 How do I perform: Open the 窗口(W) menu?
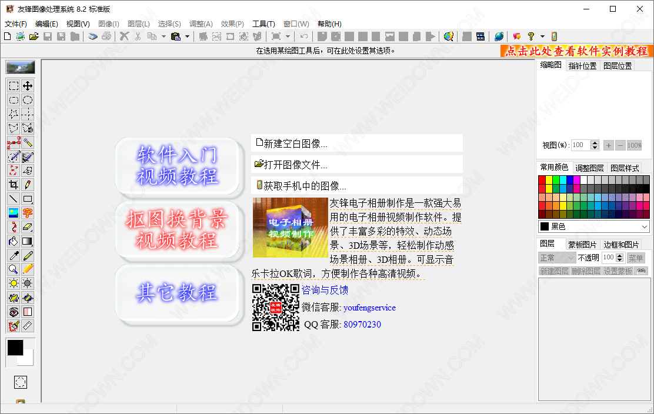click(x=296, y=24)
